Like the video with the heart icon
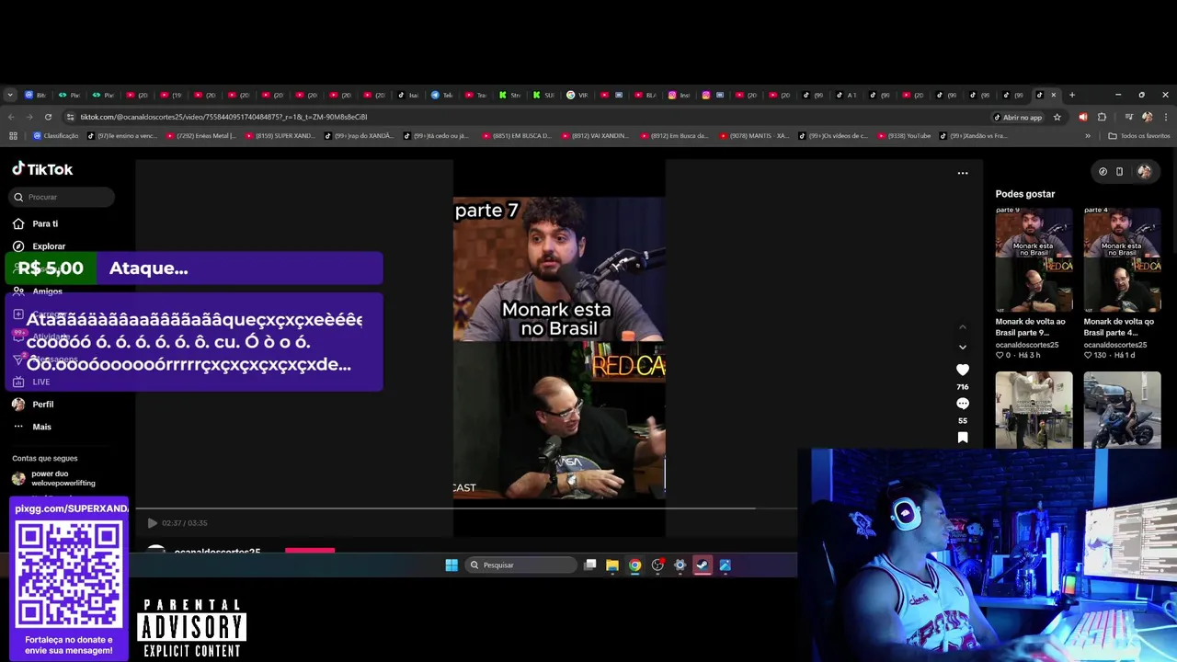The width and height of the screenshot is (1177, 662). coord(963,370)
